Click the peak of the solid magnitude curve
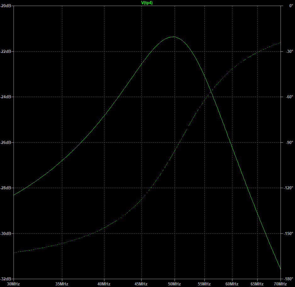This screenshot has width=295, height=287. coord(173,37)
